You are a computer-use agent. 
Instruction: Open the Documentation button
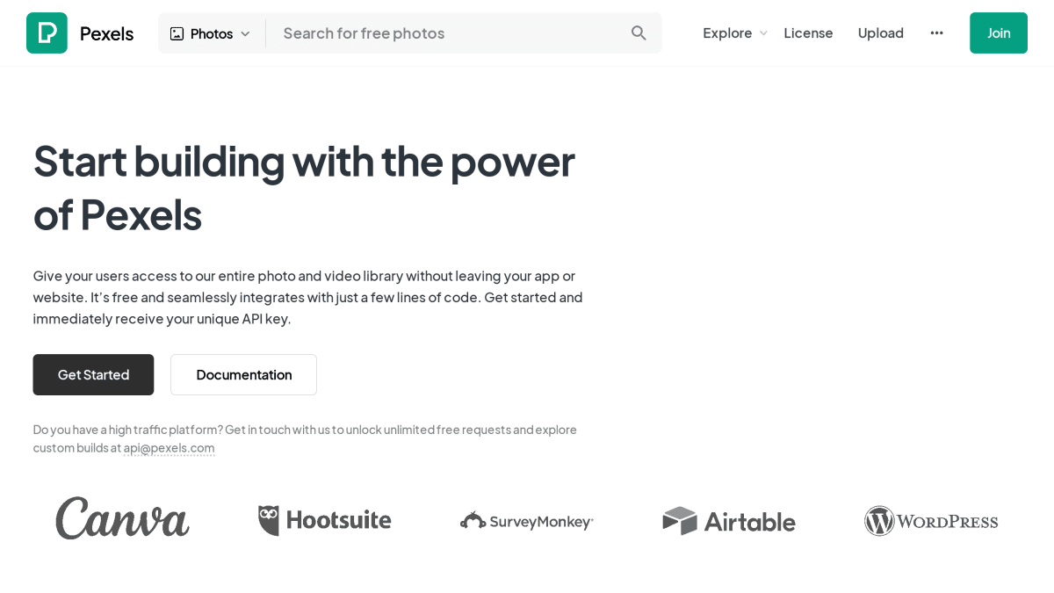[243, 374]
